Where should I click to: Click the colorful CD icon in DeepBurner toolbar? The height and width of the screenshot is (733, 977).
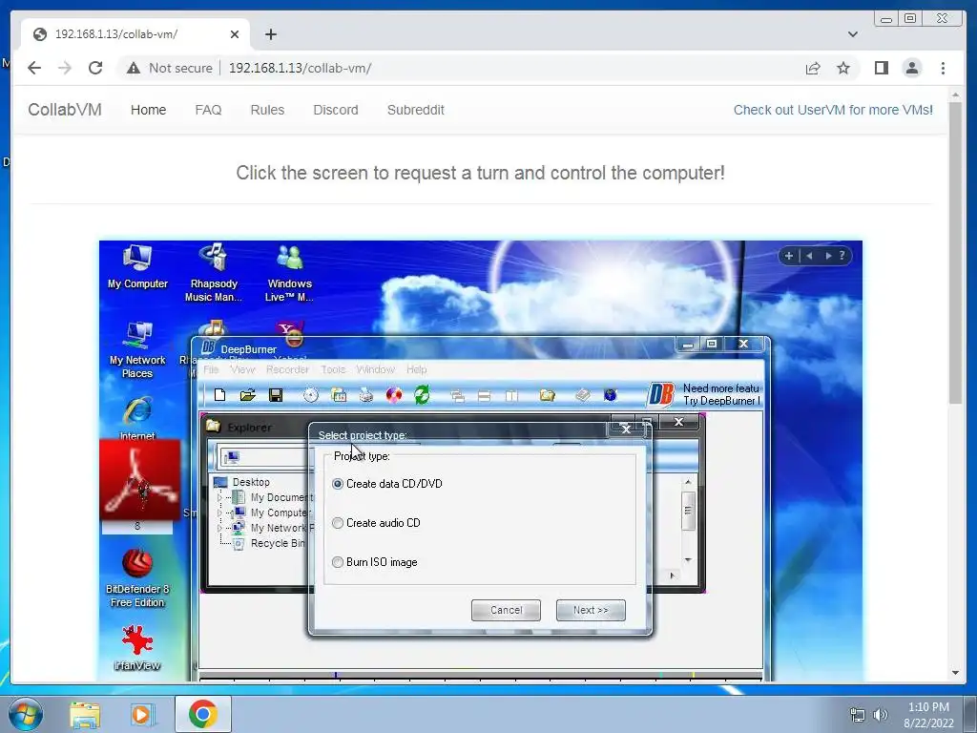tap(394, 394)
